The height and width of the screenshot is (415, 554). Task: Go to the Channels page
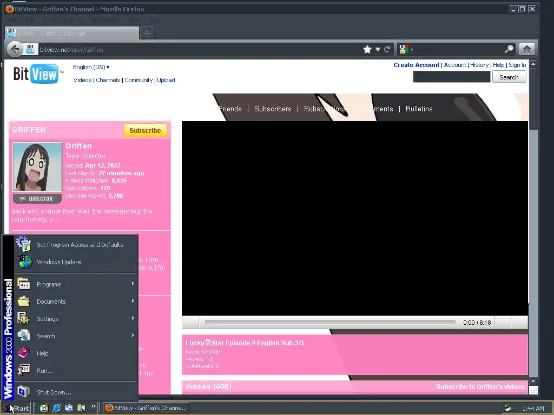point(108,80)
